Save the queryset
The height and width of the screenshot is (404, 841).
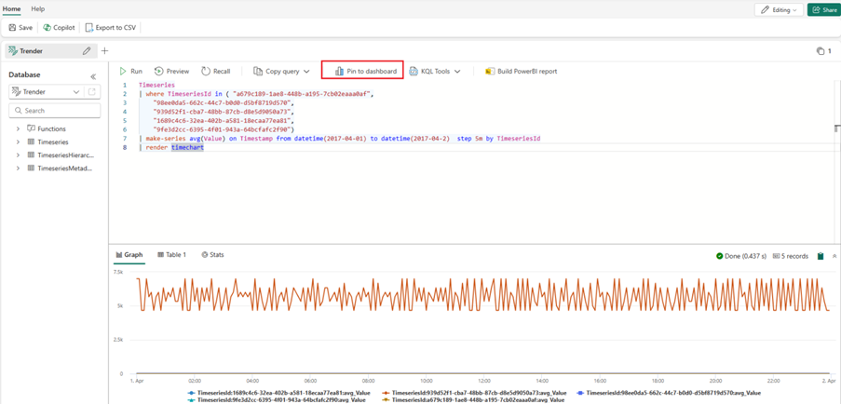pos(20,27)
